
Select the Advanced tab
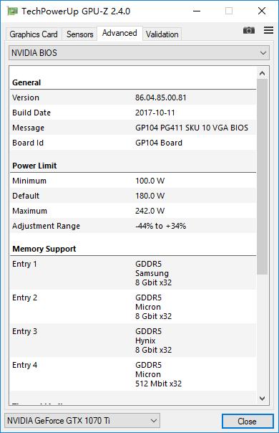119,33
